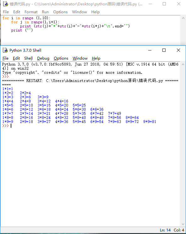The width and height of the screenshot is (186, 234).
Task: Close the Python Shell window
Action: (x=178, y=50)
